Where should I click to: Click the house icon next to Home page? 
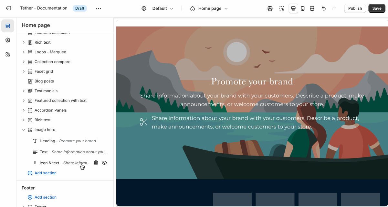tap(193, 8)
